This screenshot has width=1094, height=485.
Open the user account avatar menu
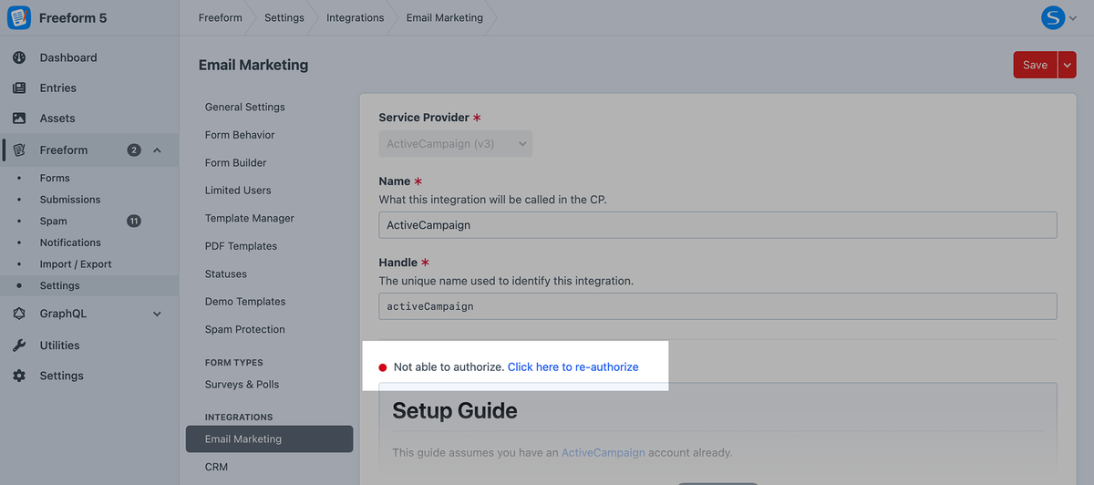[x=1053, y=17]
